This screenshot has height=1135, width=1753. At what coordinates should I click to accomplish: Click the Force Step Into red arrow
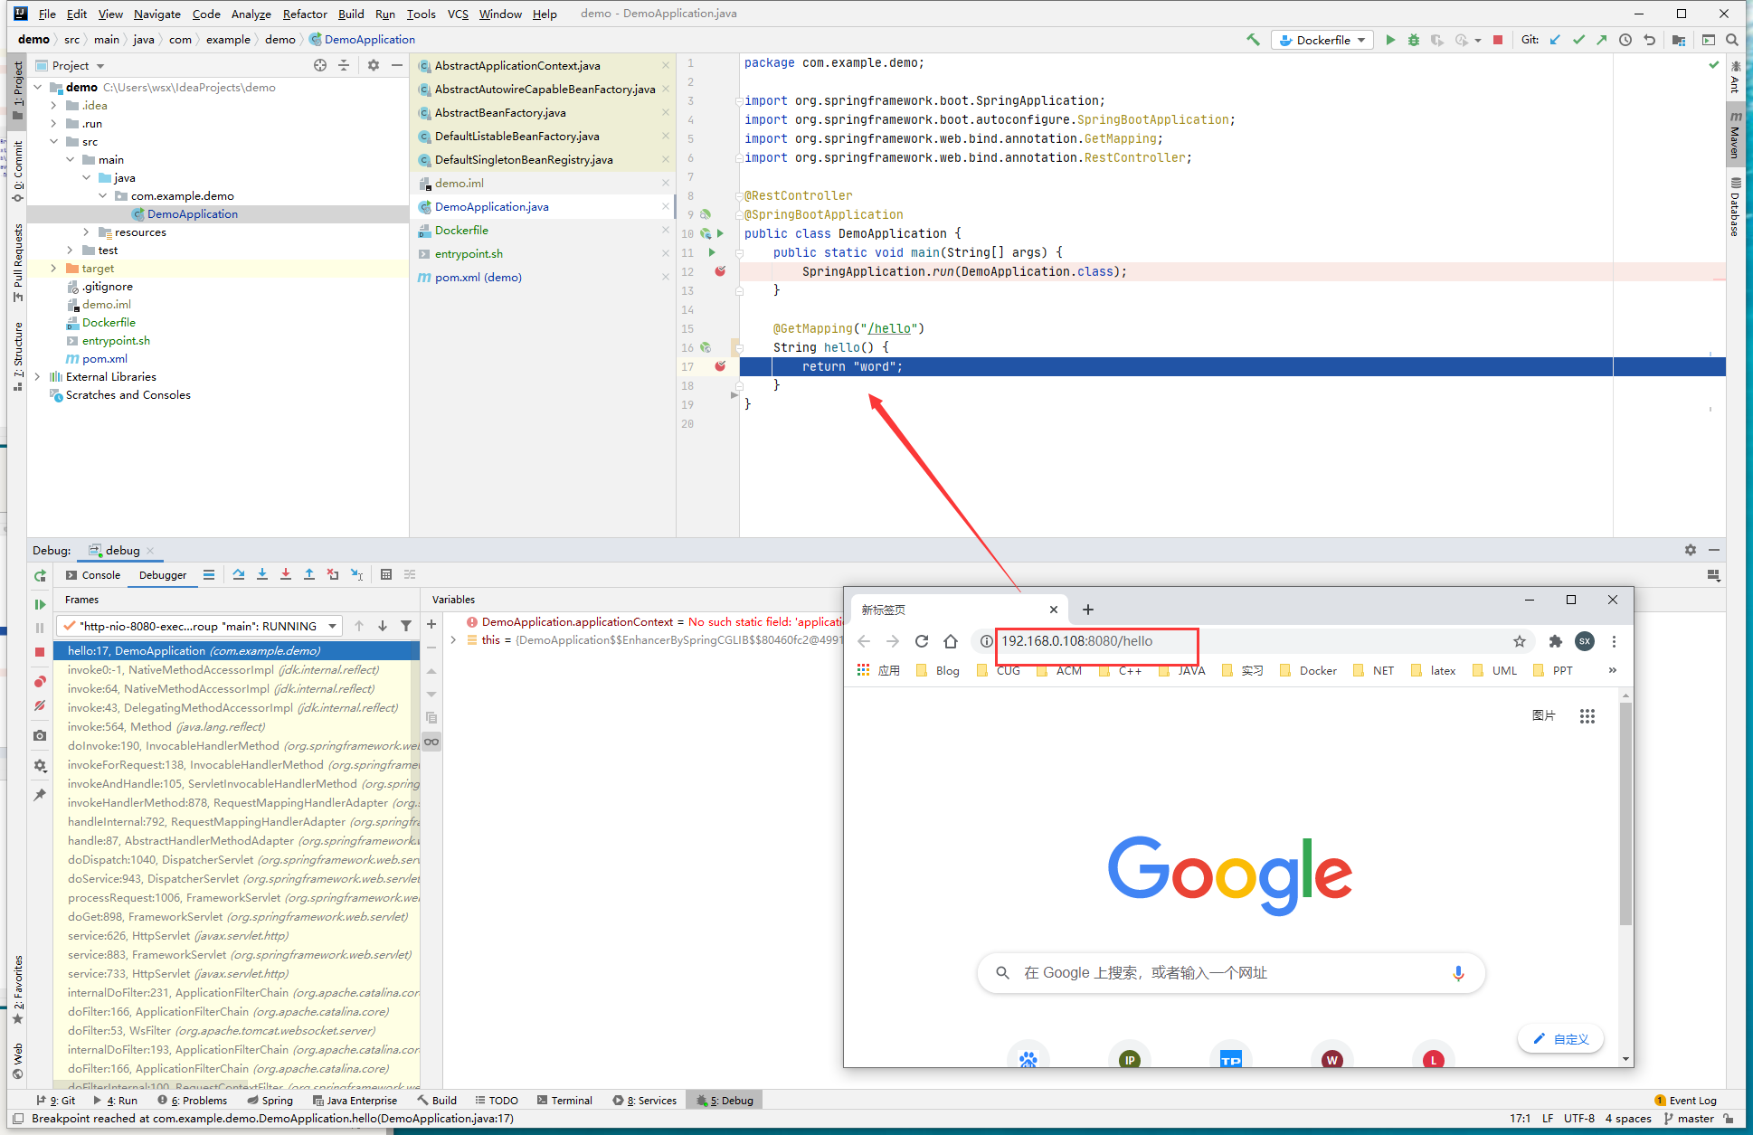[286, 574]
